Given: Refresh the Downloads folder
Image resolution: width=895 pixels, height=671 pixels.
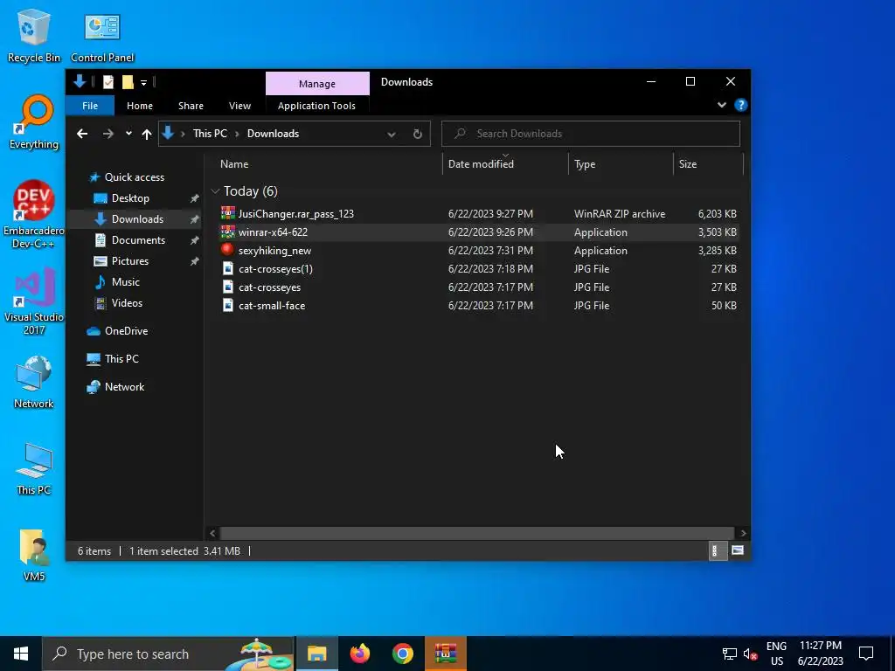Looking at the screenshot, I should click(418, 134).
